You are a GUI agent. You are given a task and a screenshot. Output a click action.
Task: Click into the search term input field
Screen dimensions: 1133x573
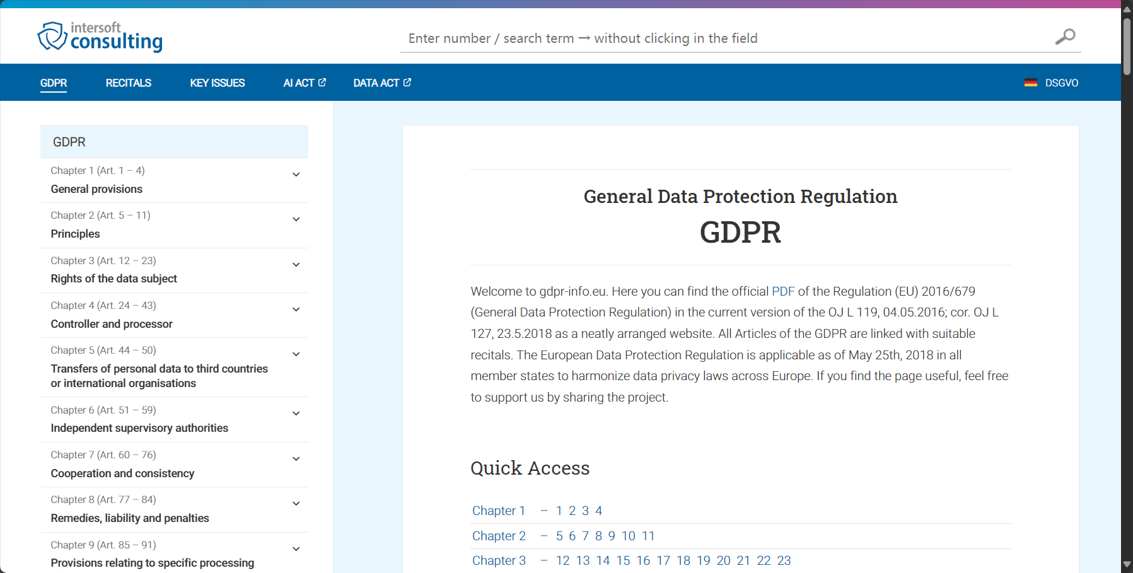725,38
